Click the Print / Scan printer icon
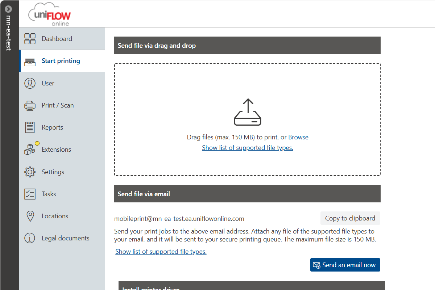This screenshot has height=290, width=435. [x=30, y=106]
